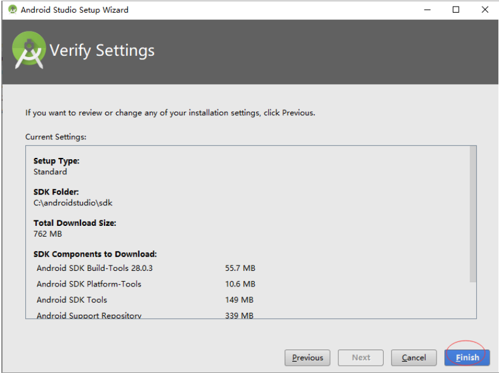499x373 pixels.
Task: Click the '762 MB' total size value
Action: tap(47, 234)
